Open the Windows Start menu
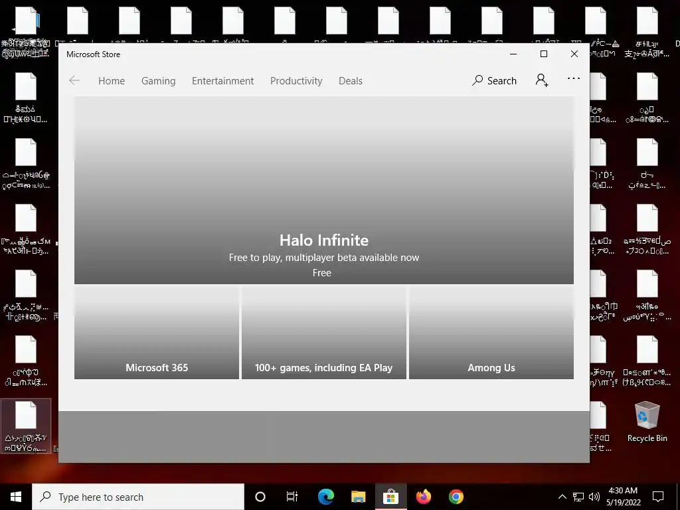This screenshot has height=510, width=680. click(16, 497)
